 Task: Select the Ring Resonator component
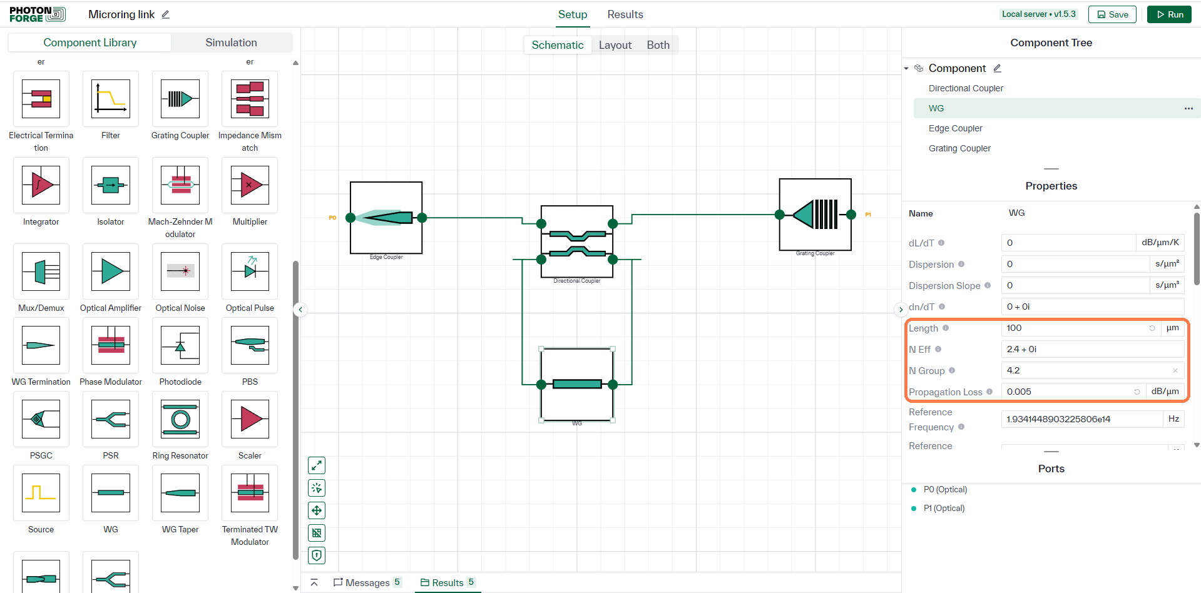[x=180, y=419]
